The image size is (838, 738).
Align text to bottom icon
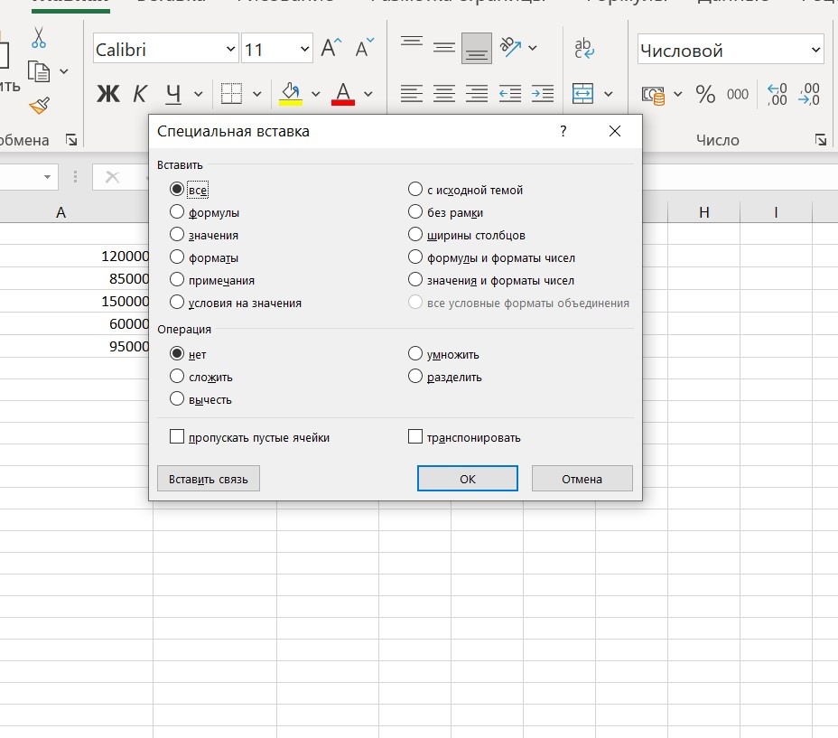coord(477,48)
